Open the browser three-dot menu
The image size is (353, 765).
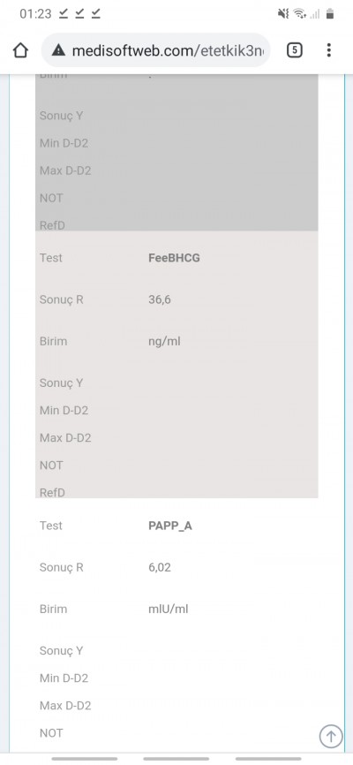329,50
